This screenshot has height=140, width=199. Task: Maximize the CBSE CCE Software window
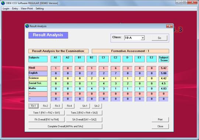tap(184, 2)
